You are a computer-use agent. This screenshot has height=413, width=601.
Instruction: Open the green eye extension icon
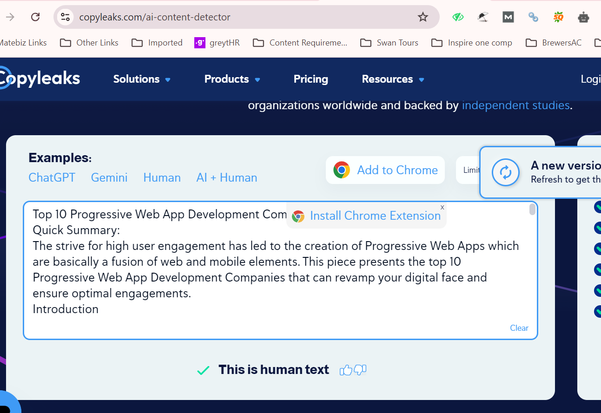(458, 17)
